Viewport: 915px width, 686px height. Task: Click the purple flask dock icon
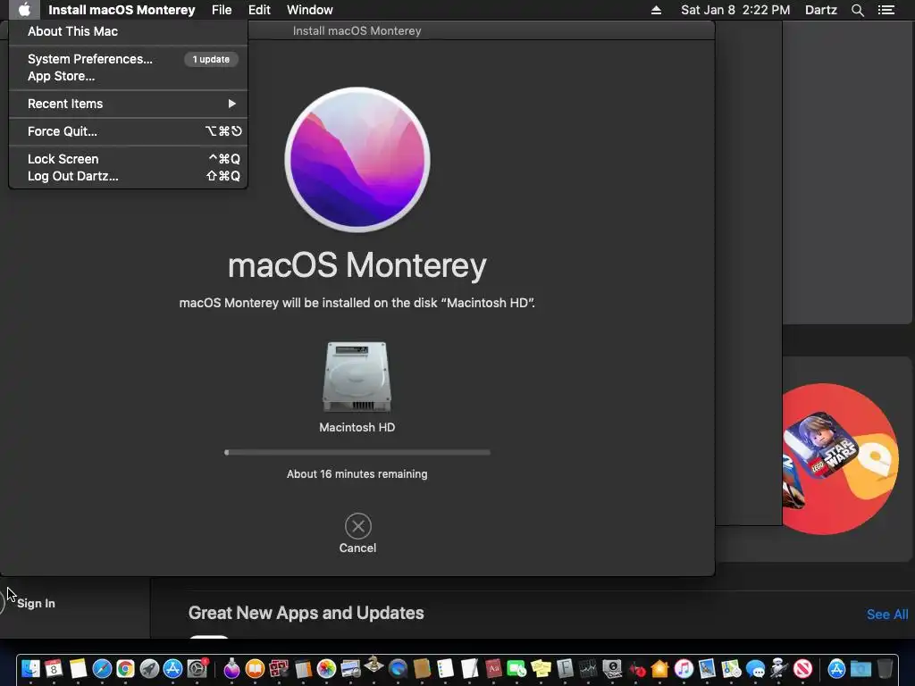[231, 668]
